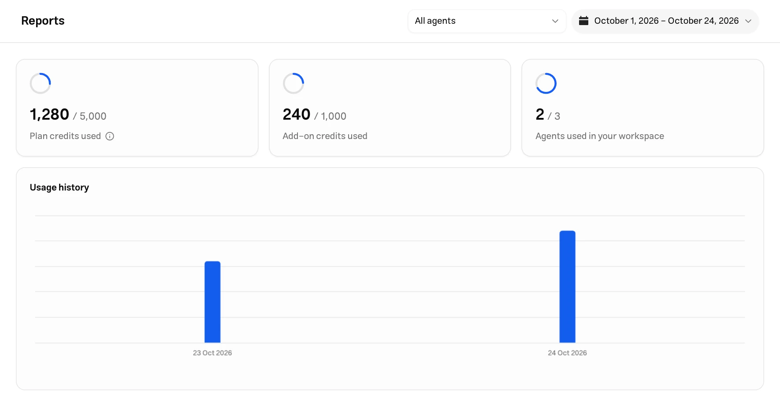
Task: Click the Plan credits used label
Action: (x=65, y=136)
